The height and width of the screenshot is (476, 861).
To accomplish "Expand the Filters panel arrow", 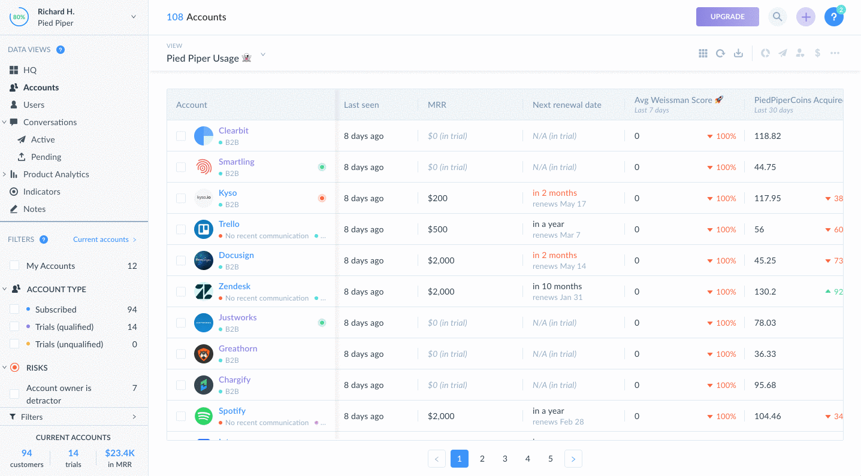I will pyautogui.click(x=134, y=417).
